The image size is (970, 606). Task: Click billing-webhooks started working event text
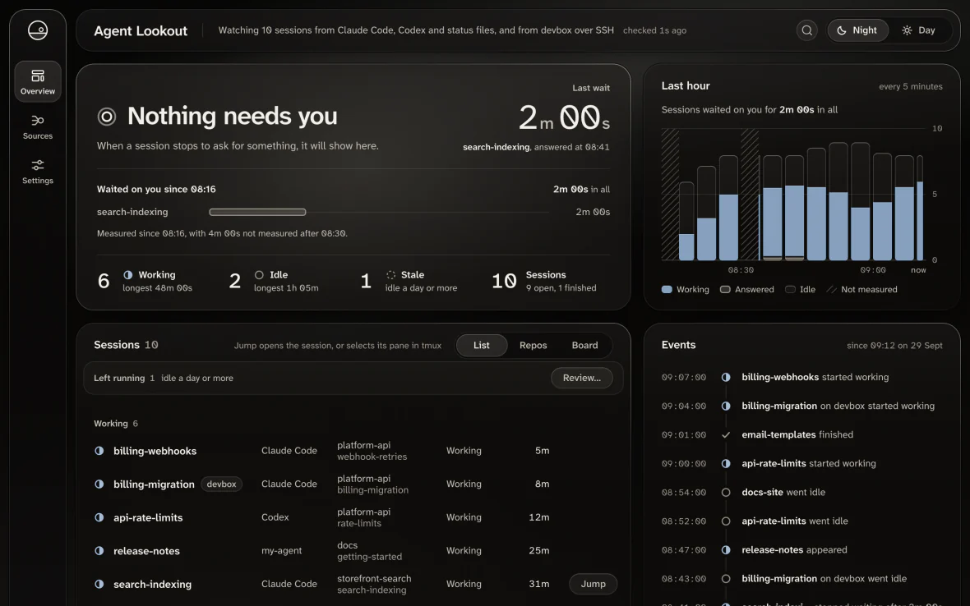(x=815, y=377)
